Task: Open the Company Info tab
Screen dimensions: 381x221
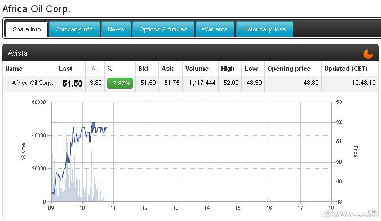Action: click(x=74, y=29)
